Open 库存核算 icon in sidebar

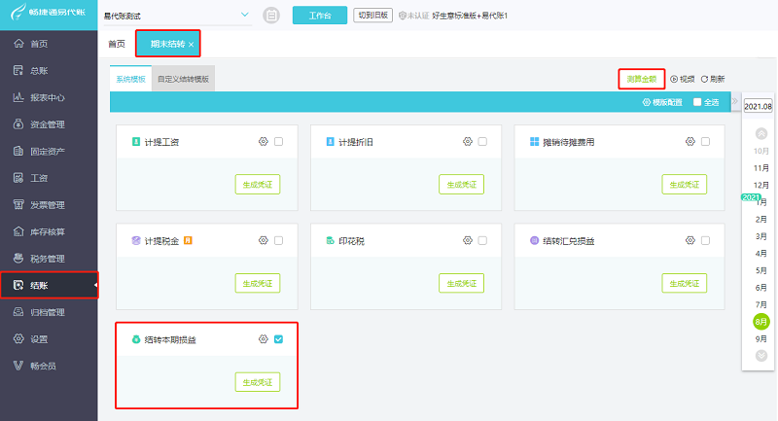(18, 231)
